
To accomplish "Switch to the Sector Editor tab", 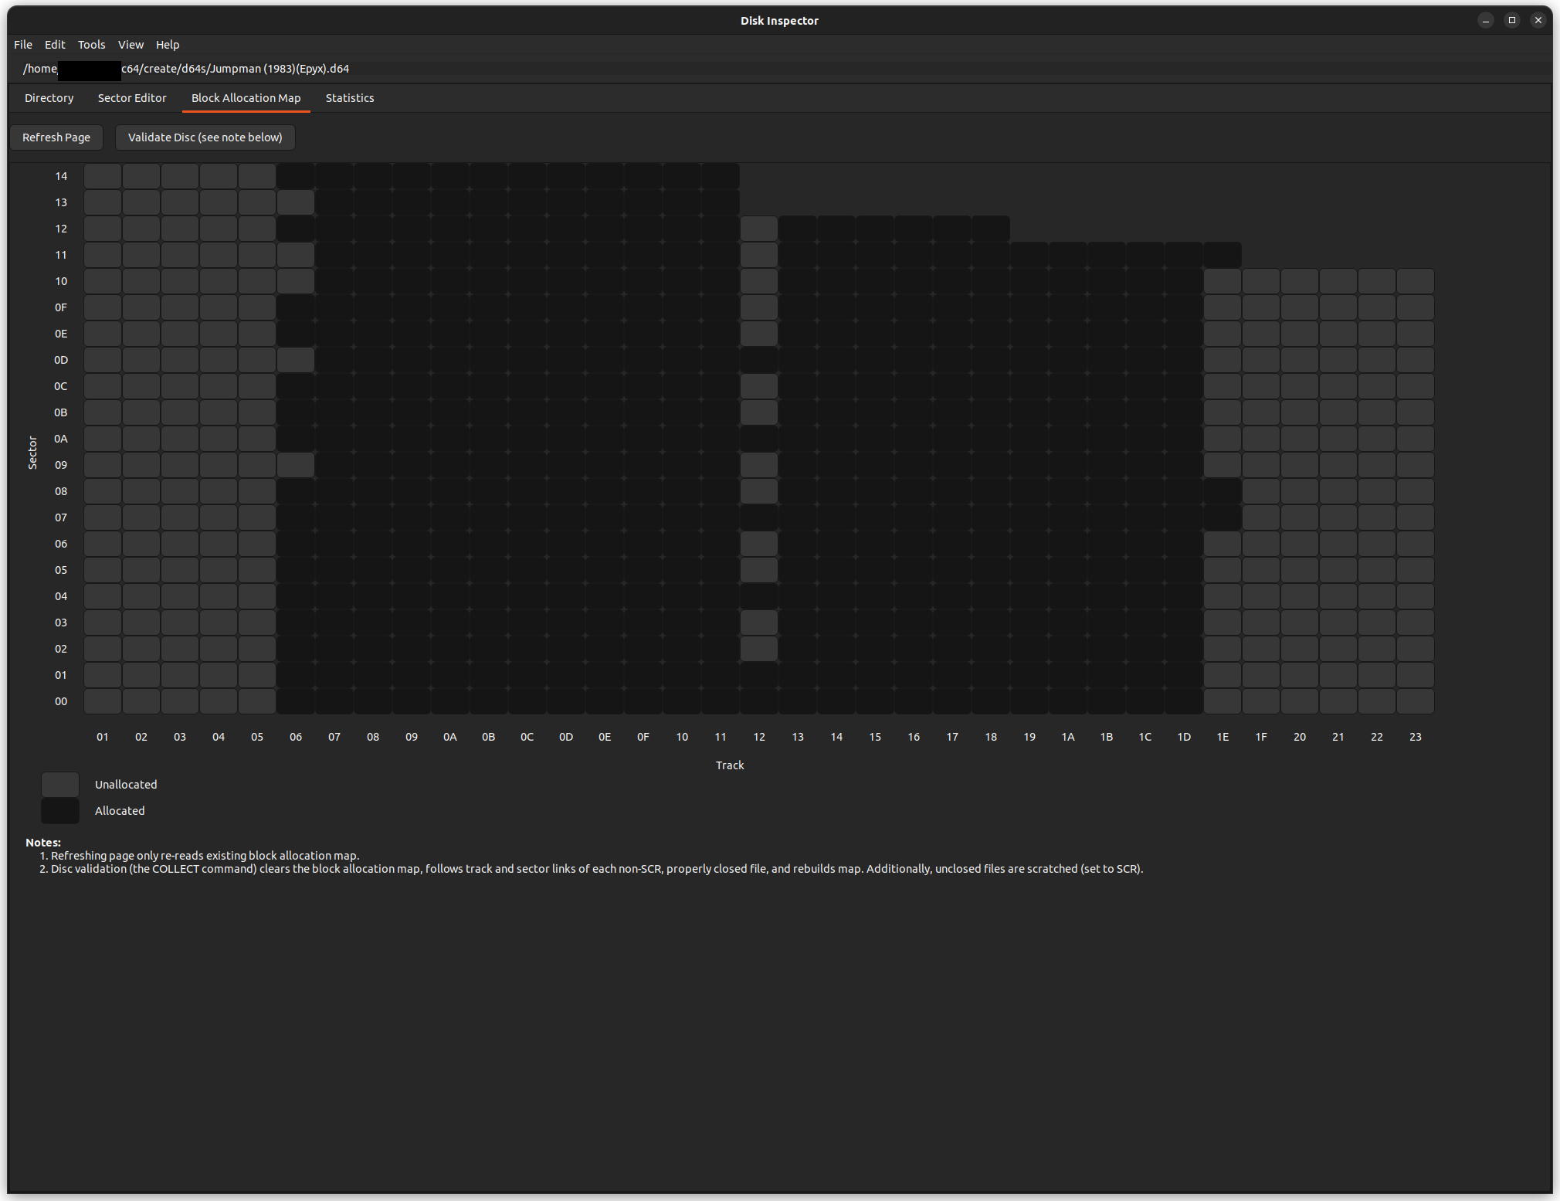I will coord(132,98).
